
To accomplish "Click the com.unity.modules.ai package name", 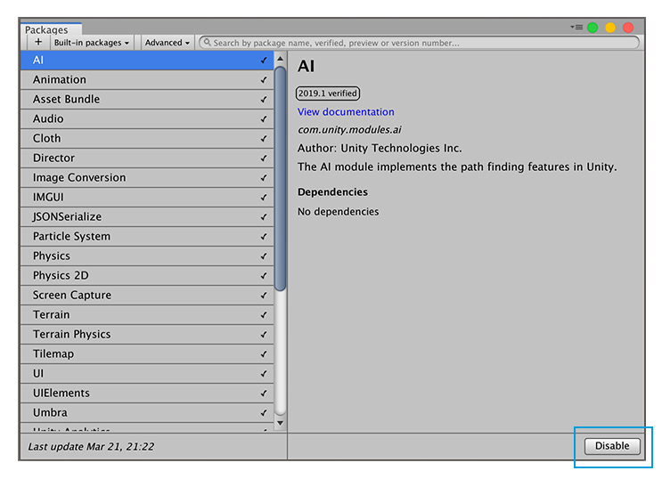I will click(349, 130).
